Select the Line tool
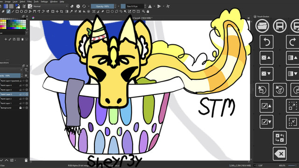Image resolution: width=299 pixels, height=168 pixels. point(13,12)
